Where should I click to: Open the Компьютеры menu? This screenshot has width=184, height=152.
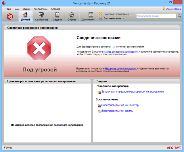pyautogui.click(x=41, y=9)
